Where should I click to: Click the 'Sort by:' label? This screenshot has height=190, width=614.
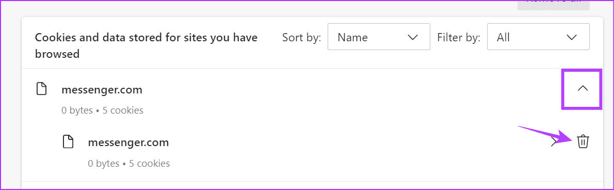click(301, 37)
